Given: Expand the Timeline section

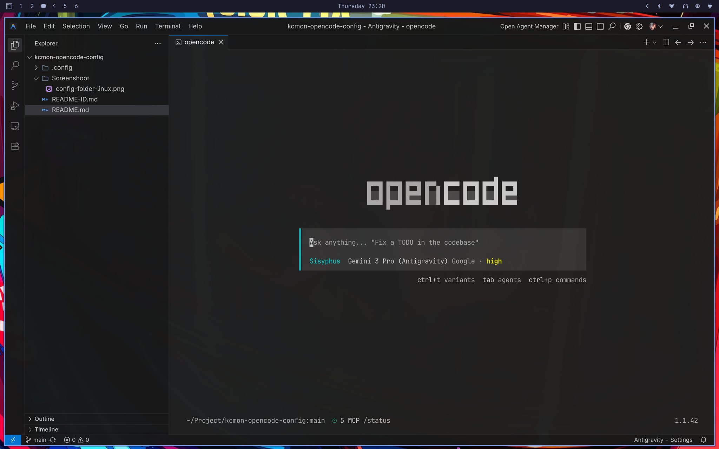Looking at the screenshot, I should [x=97, y=429].
